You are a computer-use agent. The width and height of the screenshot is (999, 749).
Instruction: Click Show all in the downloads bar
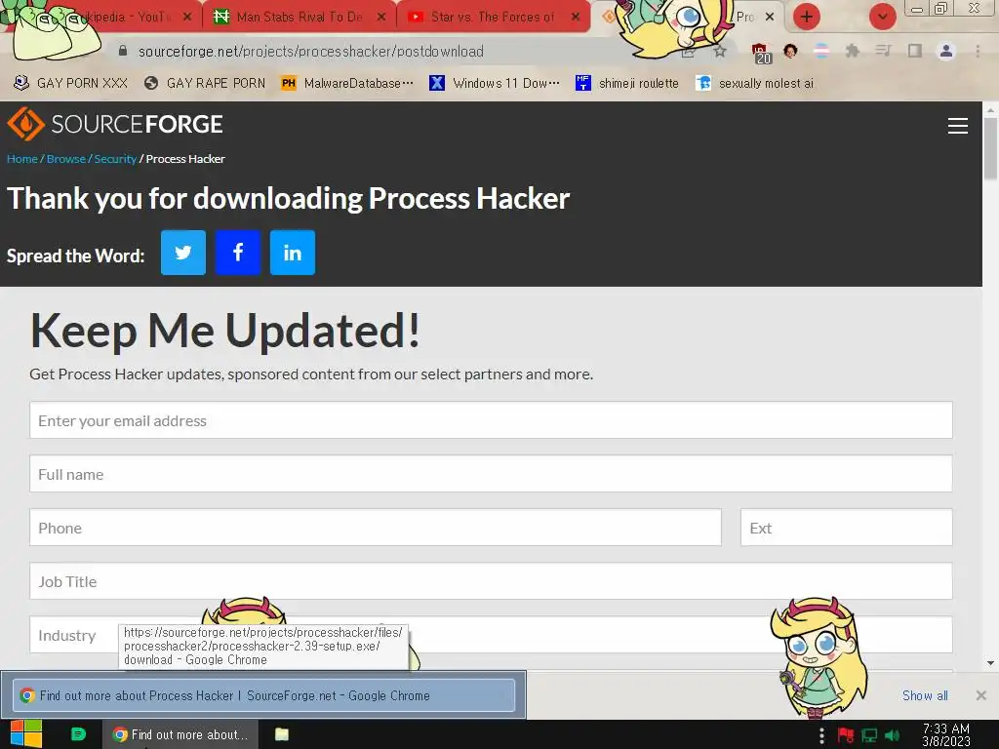coord(925,695)
